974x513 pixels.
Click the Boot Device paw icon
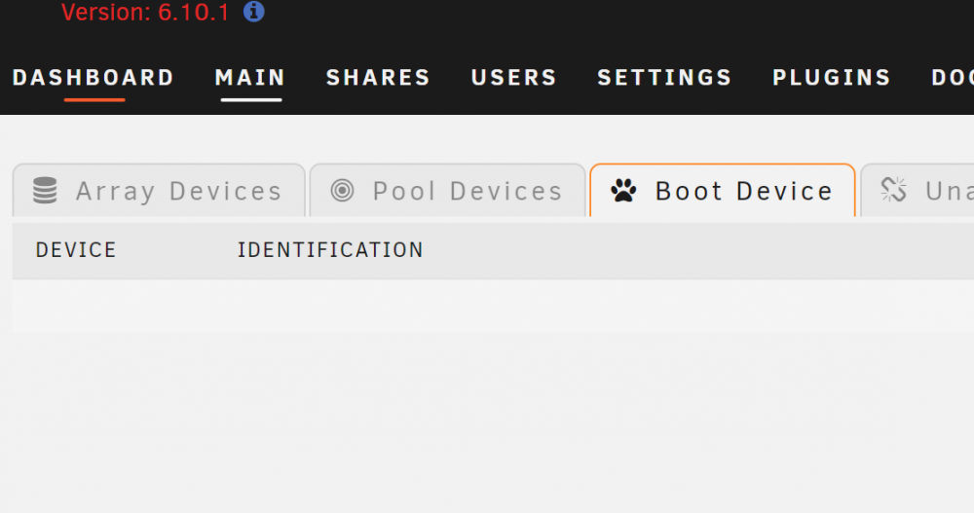coord(623,190)
